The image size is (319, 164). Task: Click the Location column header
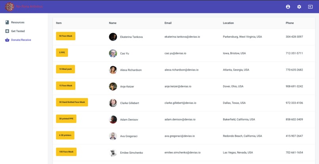coord(228,23)
